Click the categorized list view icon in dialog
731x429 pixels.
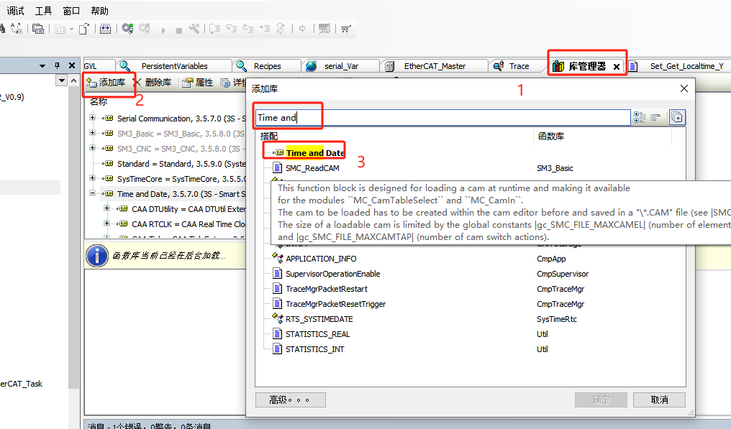tap(640, 117)
